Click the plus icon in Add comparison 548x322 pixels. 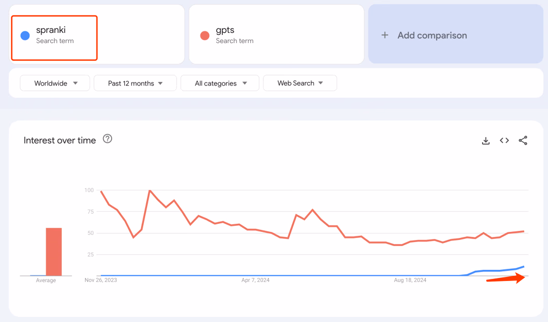385,35
